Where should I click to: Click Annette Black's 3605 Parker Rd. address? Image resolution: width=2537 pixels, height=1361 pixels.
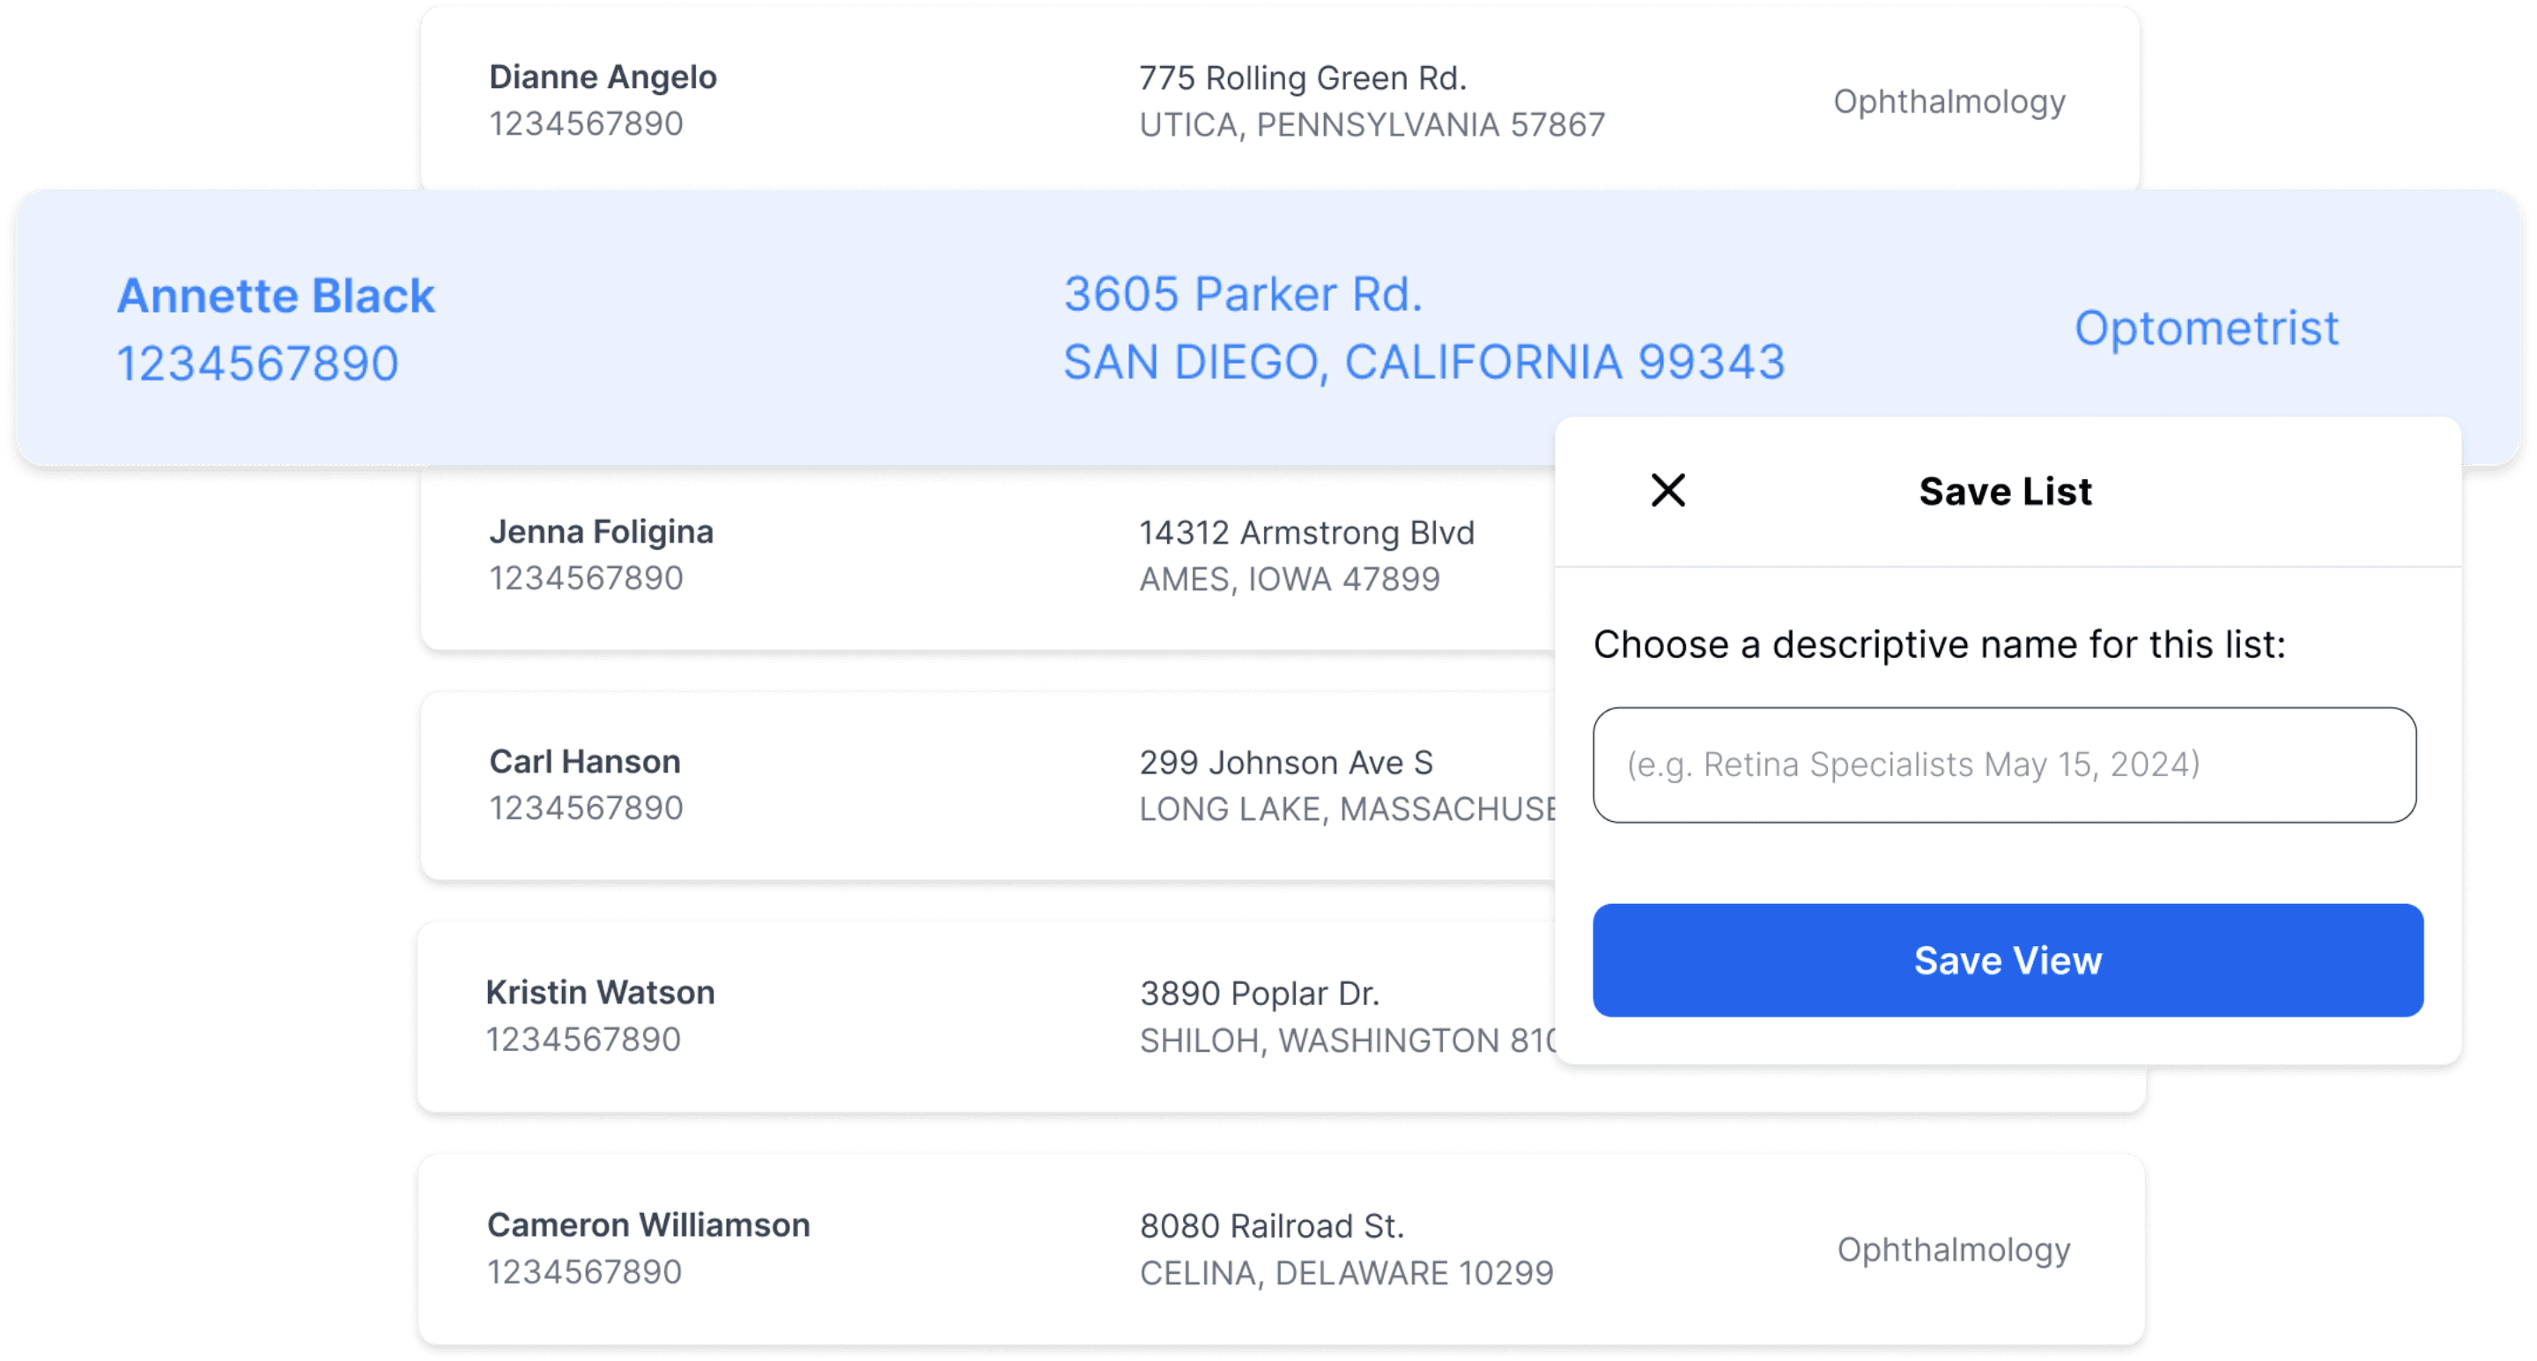point(1243,294)
